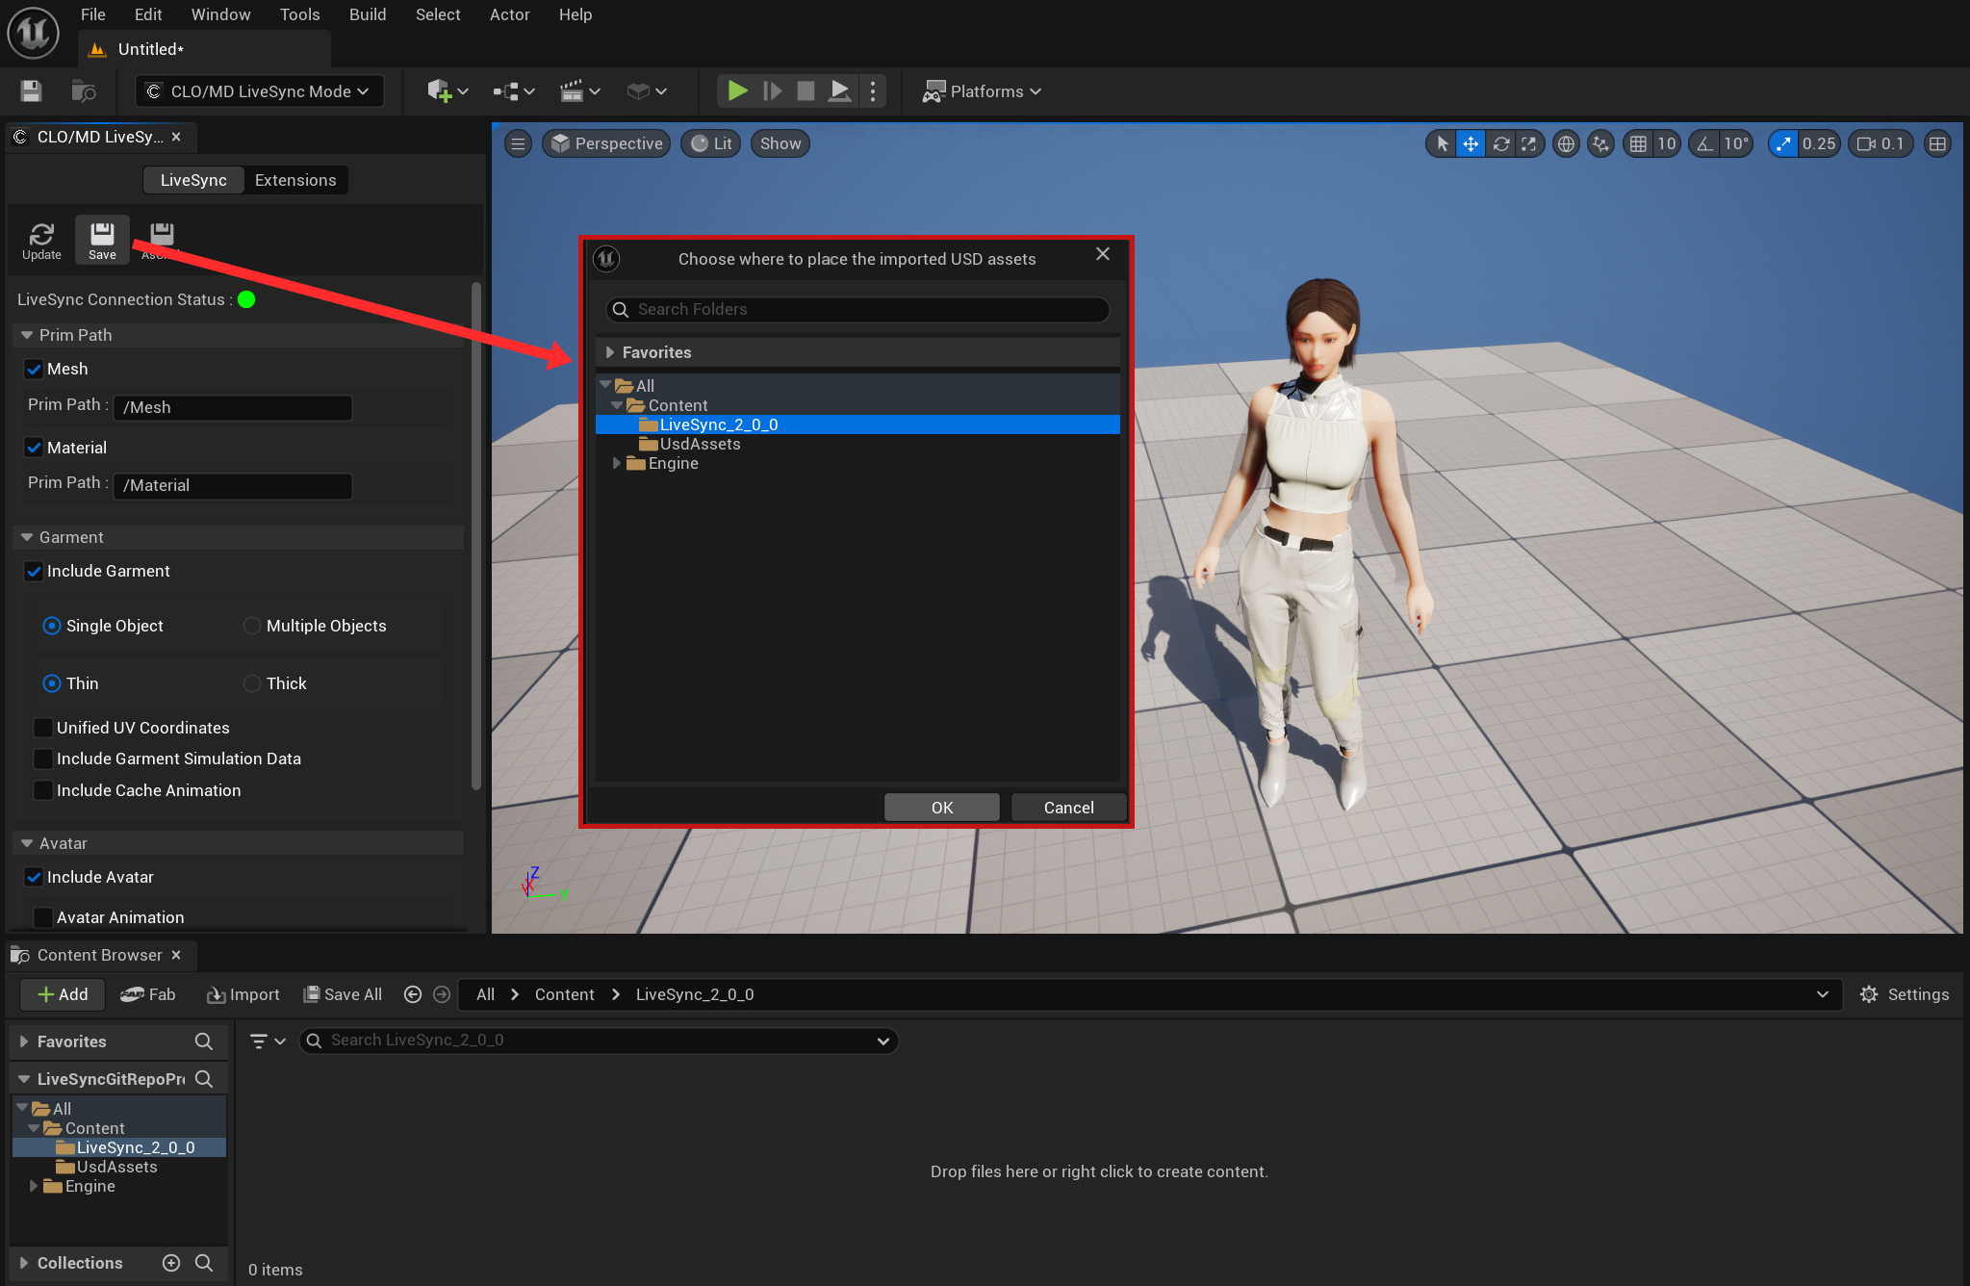Open the Add content to project menu
The height and width of the screenshot is (1286, 1970).
coord(448,91)
